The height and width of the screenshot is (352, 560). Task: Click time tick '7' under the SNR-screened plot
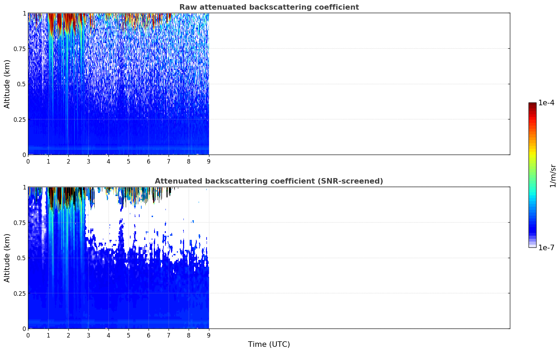point(169,335)
